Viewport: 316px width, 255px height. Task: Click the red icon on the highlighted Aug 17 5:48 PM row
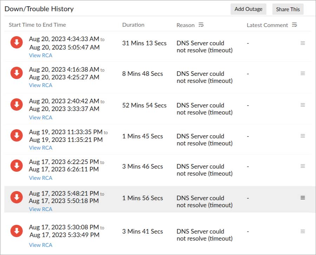point(16,197)
